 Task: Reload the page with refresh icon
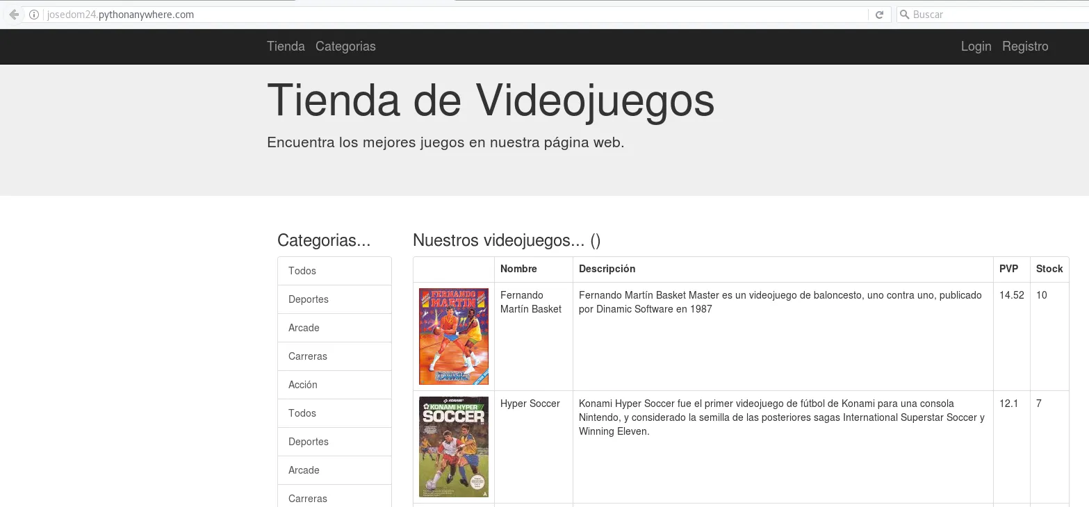[879, 15]
